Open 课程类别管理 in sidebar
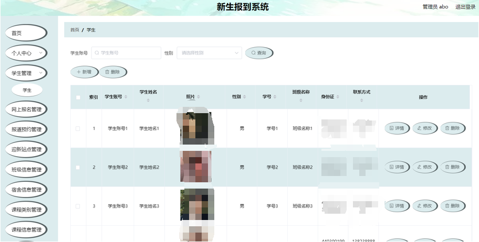479x242 pixels. [x=26, y=210]
